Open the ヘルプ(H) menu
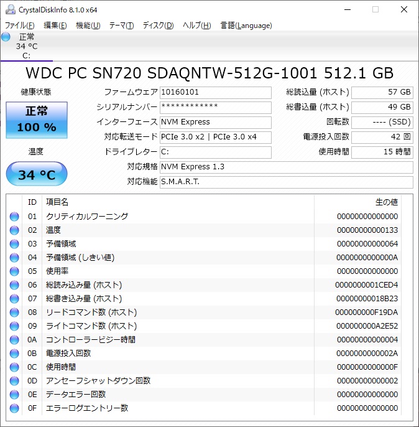This screenshot has width=419, height=427. click(197, 26)
